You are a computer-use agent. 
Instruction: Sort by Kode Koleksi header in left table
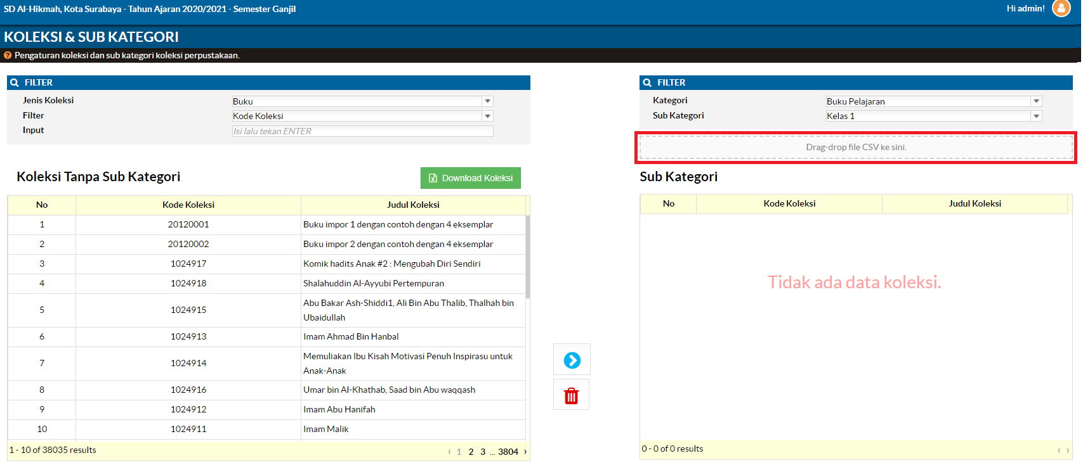(x=188, y=205)
